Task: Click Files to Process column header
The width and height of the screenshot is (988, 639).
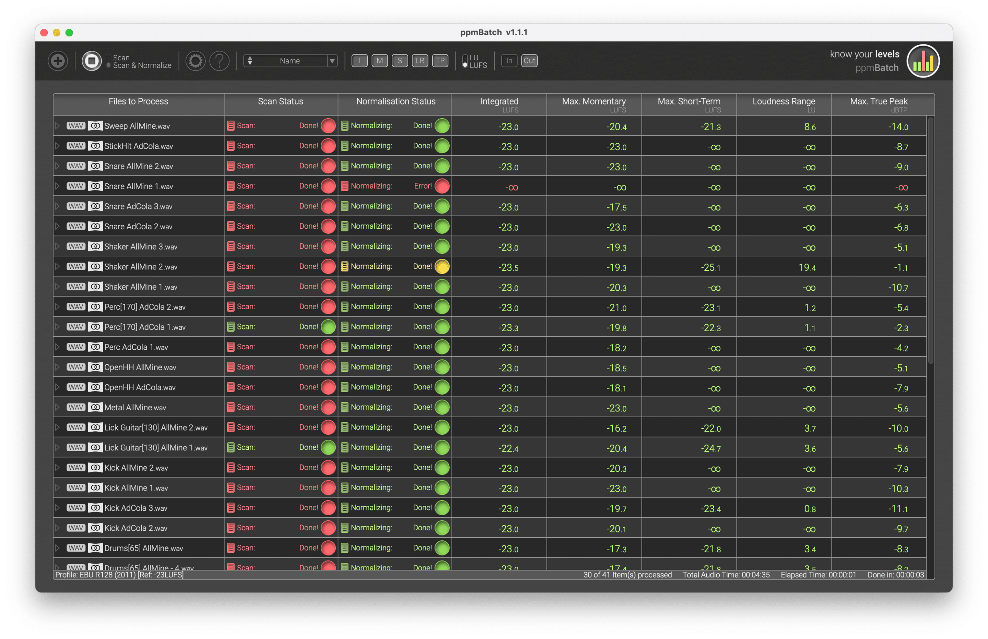Action: tap(139, 104)
